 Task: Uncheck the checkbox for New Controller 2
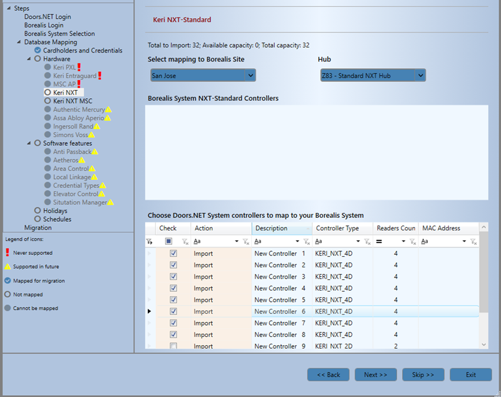[173, 265]
